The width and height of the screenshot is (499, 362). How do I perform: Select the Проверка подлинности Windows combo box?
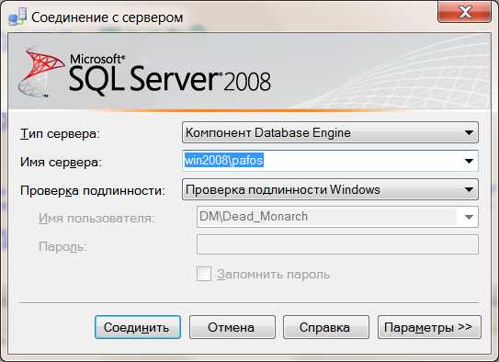point(330,189)
